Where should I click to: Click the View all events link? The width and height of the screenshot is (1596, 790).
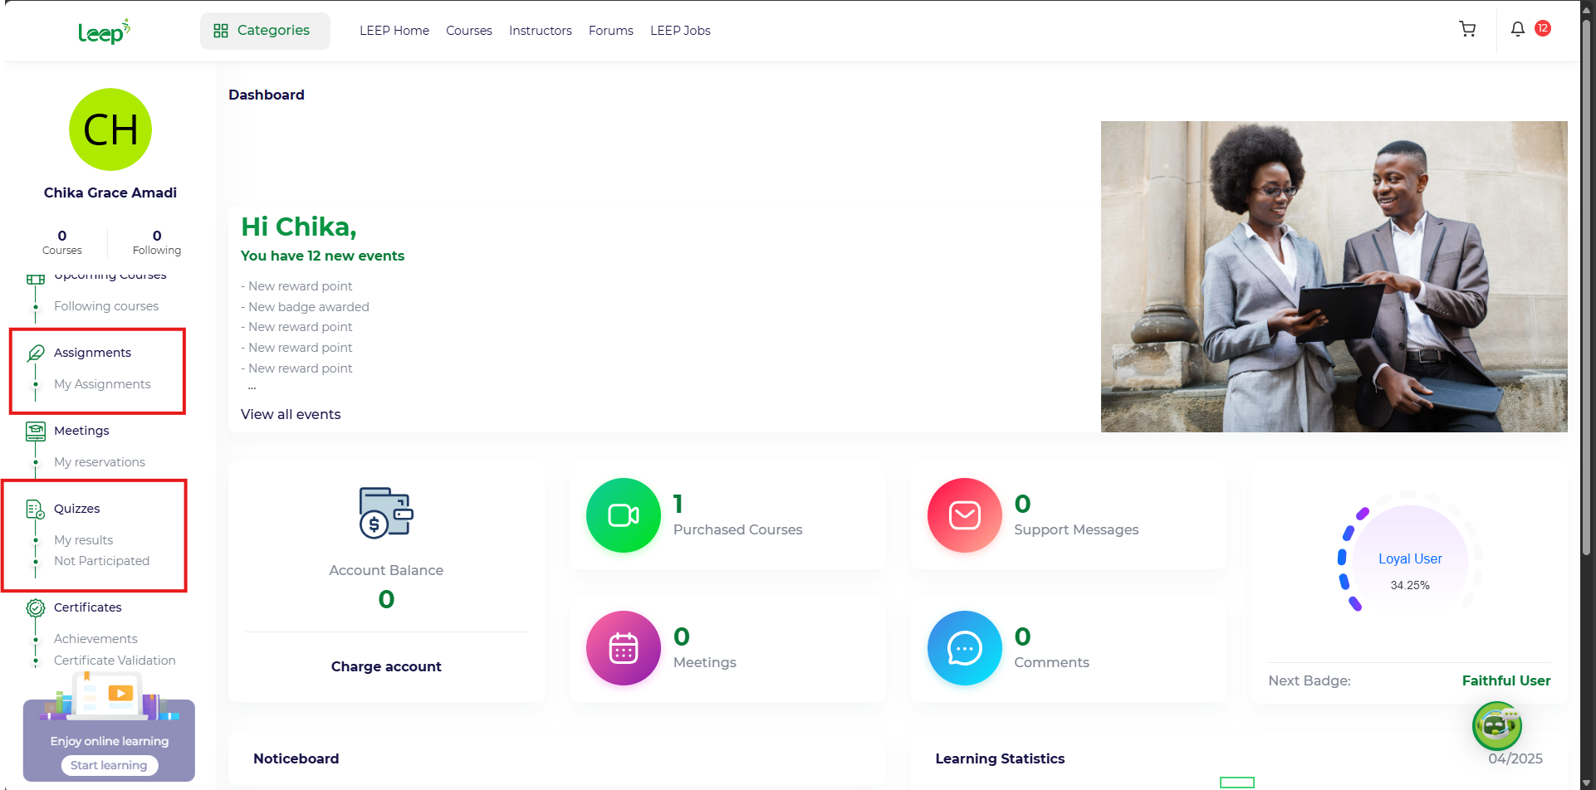(x=291, y=414)
